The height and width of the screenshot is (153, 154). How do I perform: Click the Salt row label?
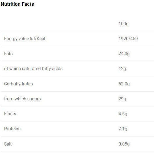tap(8, 144)
